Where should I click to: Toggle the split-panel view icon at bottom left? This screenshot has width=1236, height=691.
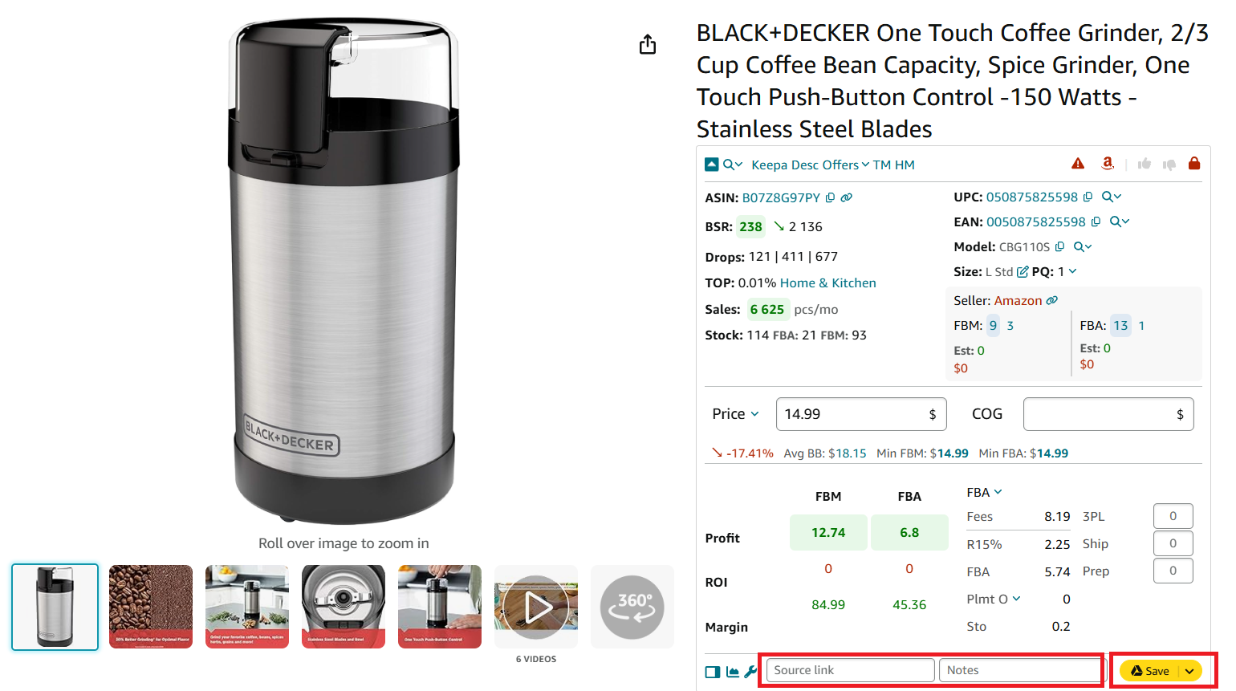[712, 672]
